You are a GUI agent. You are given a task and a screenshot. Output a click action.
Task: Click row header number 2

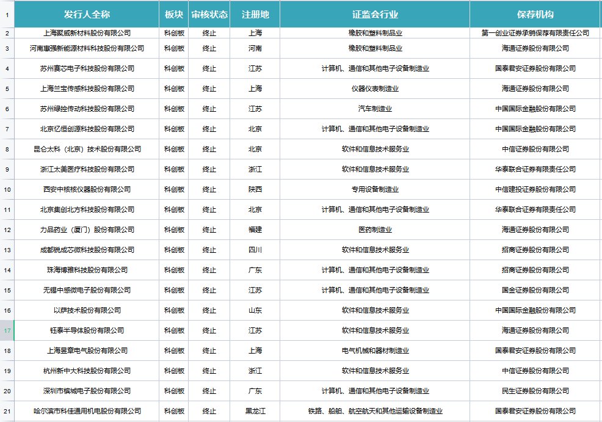click(7, 33)
